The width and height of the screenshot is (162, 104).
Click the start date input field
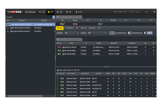coord(121,33)
